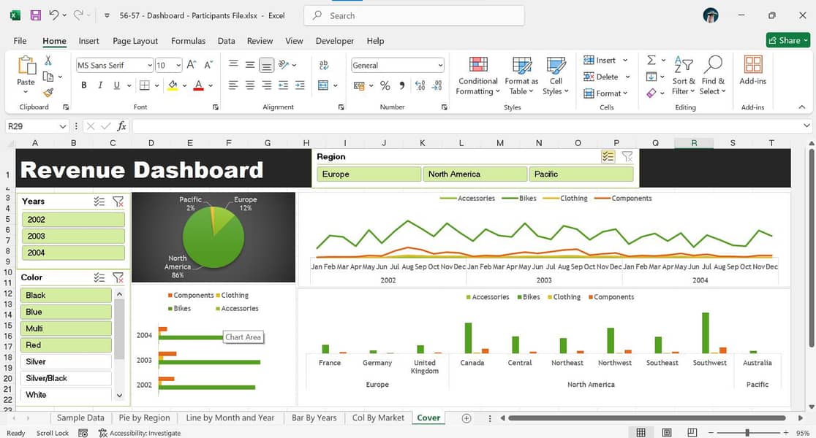Switch to Page Break Preview
This screenshot has height=438, width=816.
click(692, 432)
